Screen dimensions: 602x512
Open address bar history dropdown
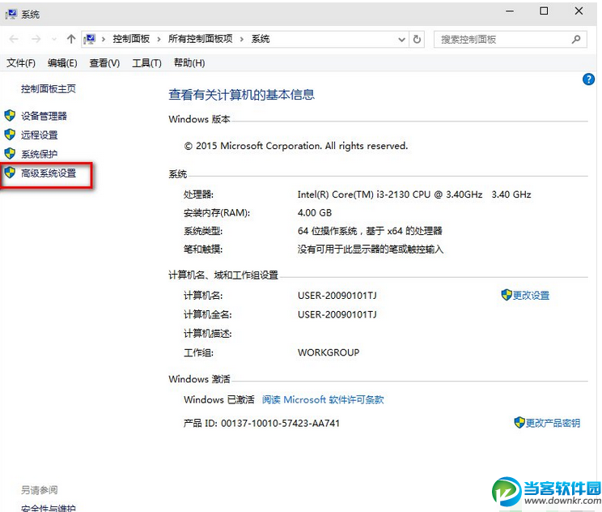coord(401,39)
